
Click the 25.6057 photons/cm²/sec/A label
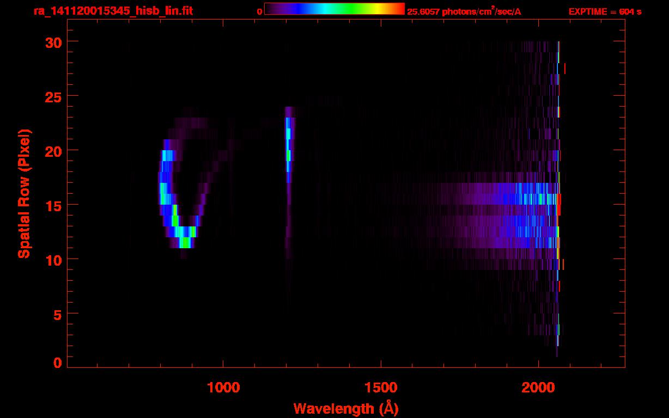[x=464, y=11]
